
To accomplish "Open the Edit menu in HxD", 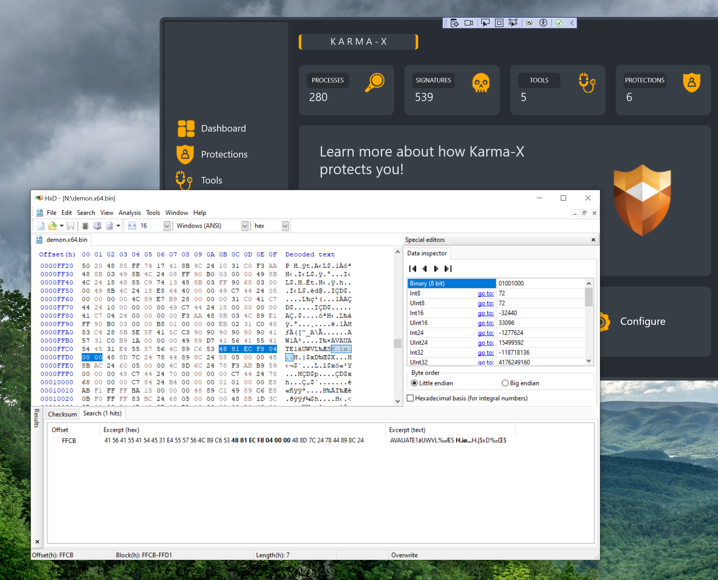I will coord(66,213).
